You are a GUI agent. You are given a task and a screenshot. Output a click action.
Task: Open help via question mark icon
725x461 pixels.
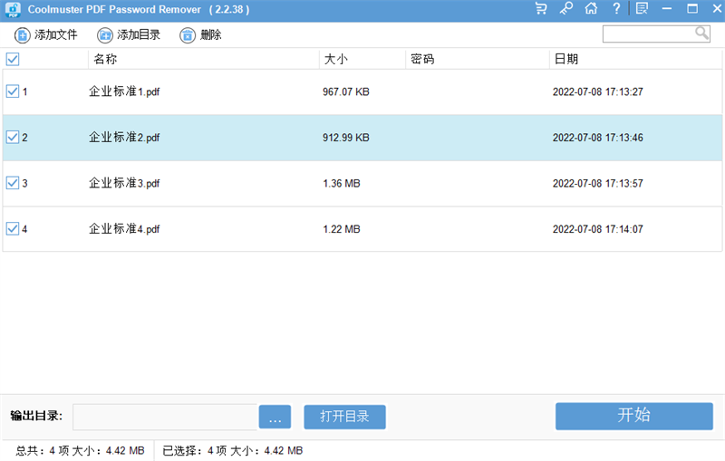616,9
